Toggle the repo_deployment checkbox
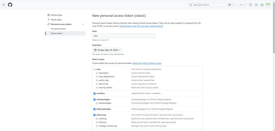The image size is (275, 131). pyautogui.click(x=97, y=77)
